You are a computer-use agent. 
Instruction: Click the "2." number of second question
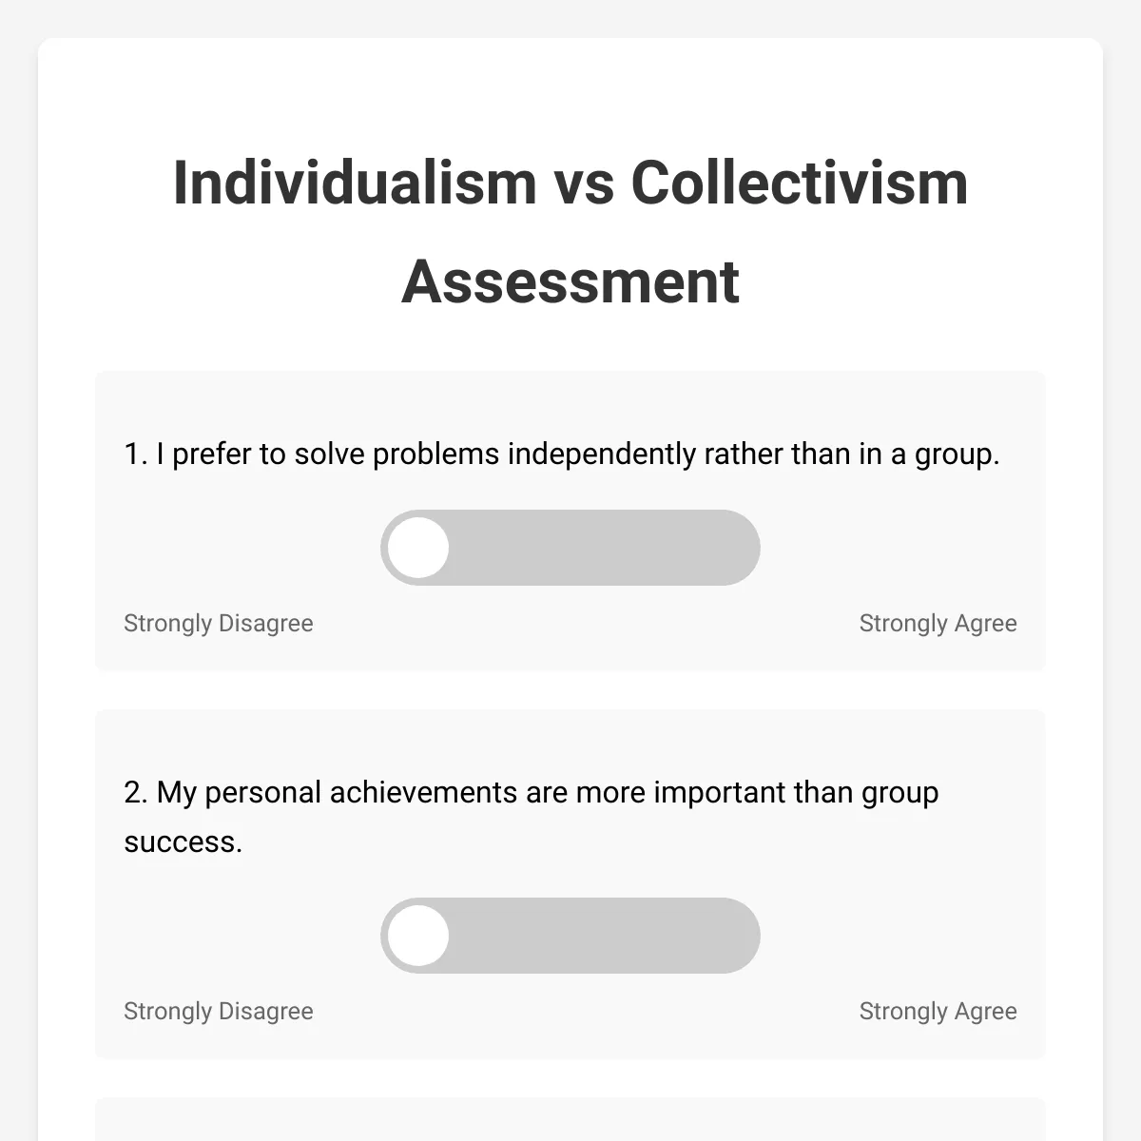click(136, 793)
